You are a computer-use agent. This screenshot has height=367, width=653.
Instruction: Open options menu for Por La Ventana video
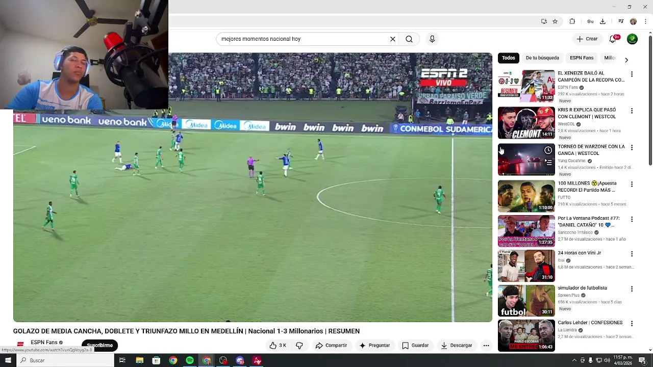(632, 219)
